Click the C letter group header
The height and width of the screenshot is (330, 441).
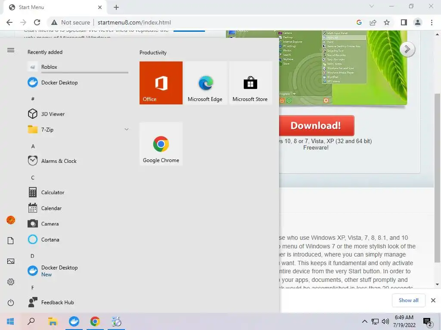33,178
